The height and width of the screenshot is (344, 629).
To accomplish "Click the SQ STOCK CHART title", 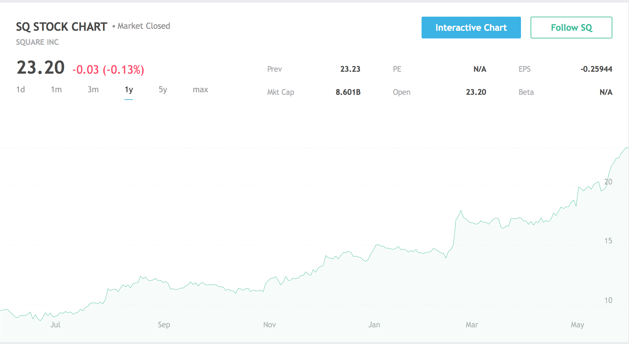I will (x=62, y=27).
